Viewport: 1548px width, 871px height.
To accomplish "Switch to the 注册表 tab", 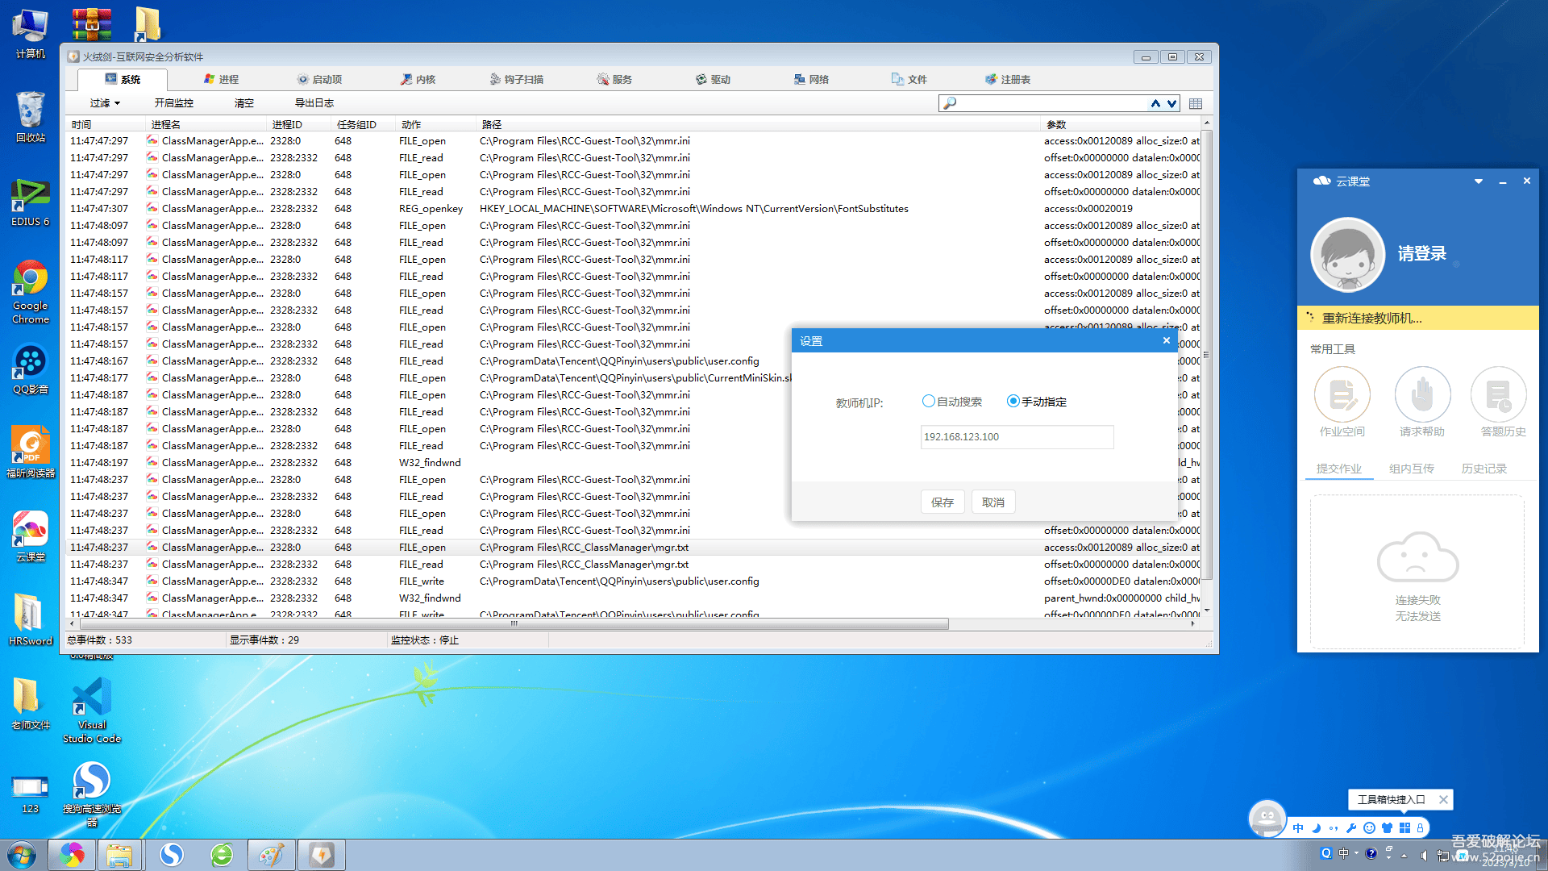I will point(1008,79).
